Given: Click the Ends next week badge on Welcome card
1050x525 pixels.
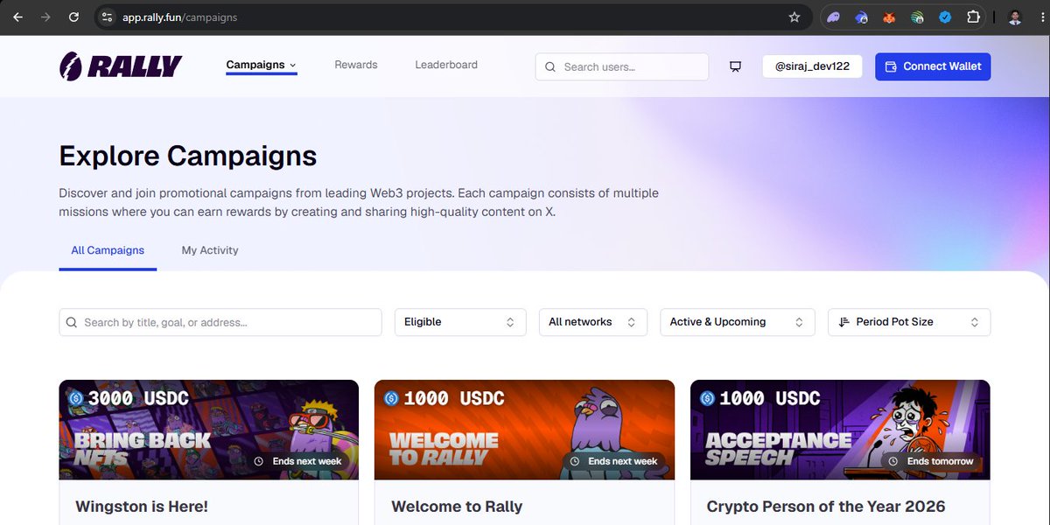Looking at the screenshot, I should tap(613, 461).
